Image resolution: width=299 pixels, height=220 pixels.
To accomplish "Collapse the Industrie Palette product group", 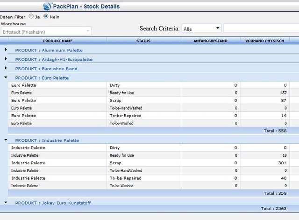I will [x=6, y=140].
